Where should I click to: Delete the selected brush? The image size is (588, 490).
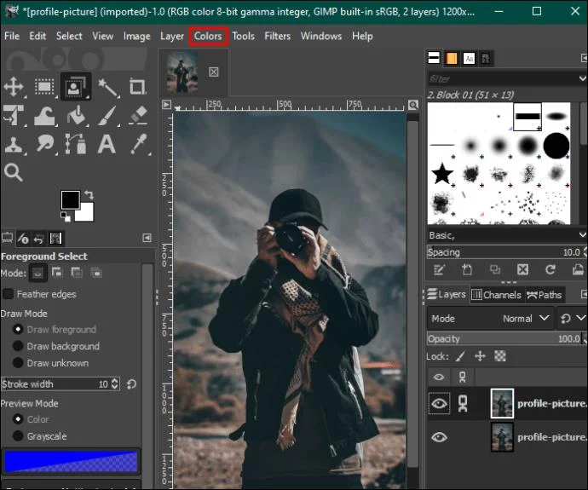(522, 269)
